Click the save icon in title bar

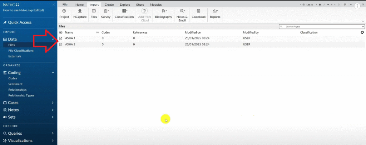320,5
